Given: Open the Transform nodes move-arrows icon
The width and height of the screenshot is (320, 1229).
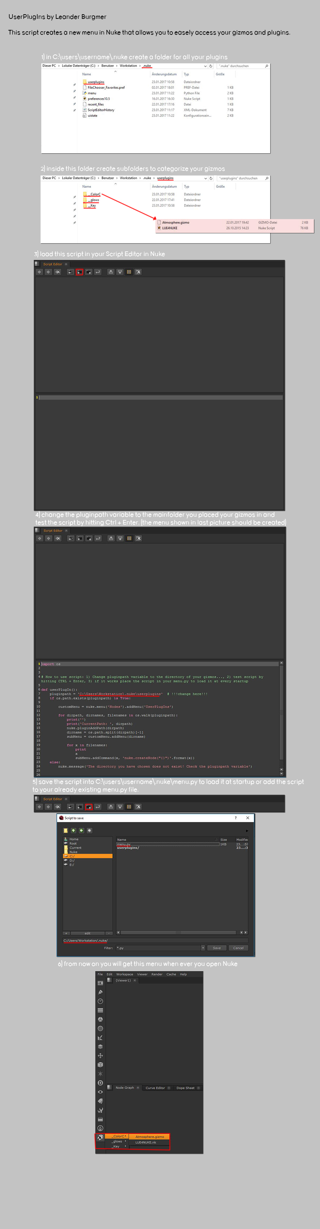Looking at the screenshot, I should click(100, 1055).
